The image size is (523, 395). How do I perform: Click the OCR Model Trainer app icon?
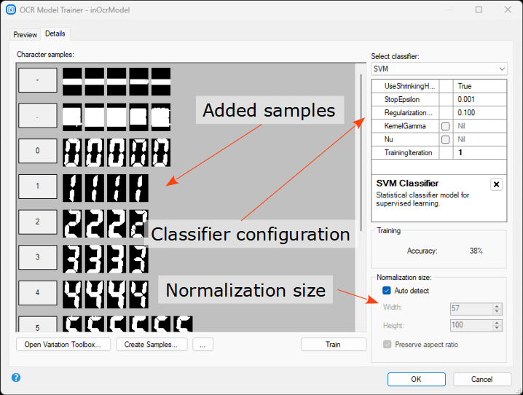click(9, 9)
